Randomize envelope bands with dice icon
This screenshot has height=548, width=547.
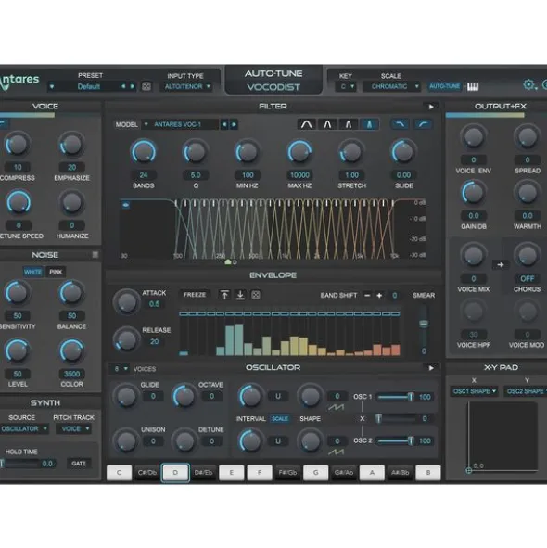(256, 295)
